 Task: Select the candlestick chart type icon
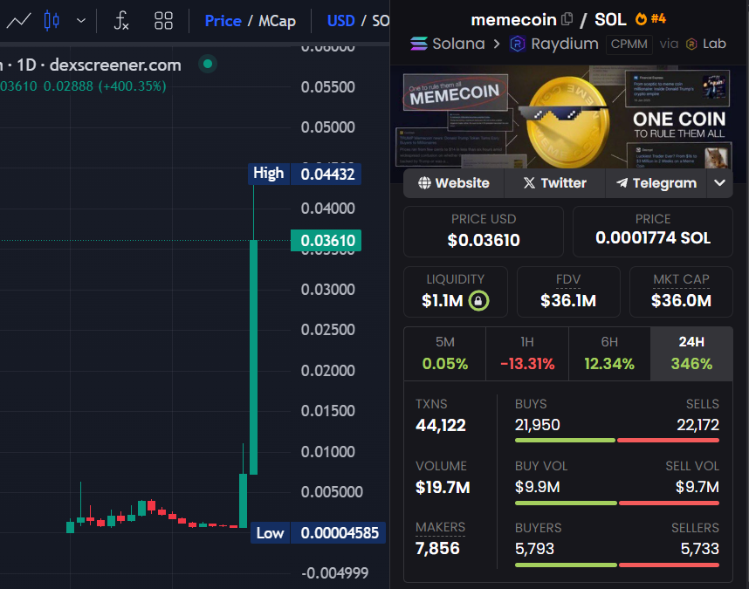pyautogui.click(x=52, y=21)
